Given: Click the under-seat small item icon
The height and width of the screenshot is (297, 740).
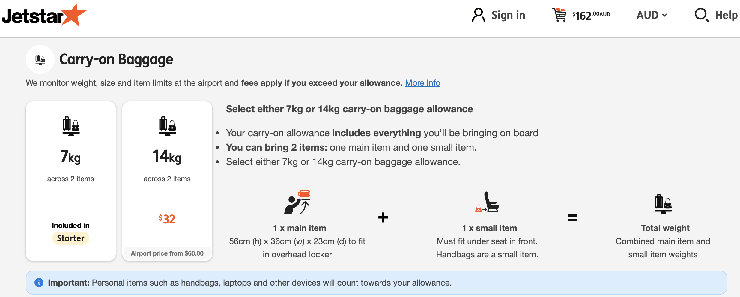Looking at the screenshot, I should pyautogui.click(x=487, y=202).
